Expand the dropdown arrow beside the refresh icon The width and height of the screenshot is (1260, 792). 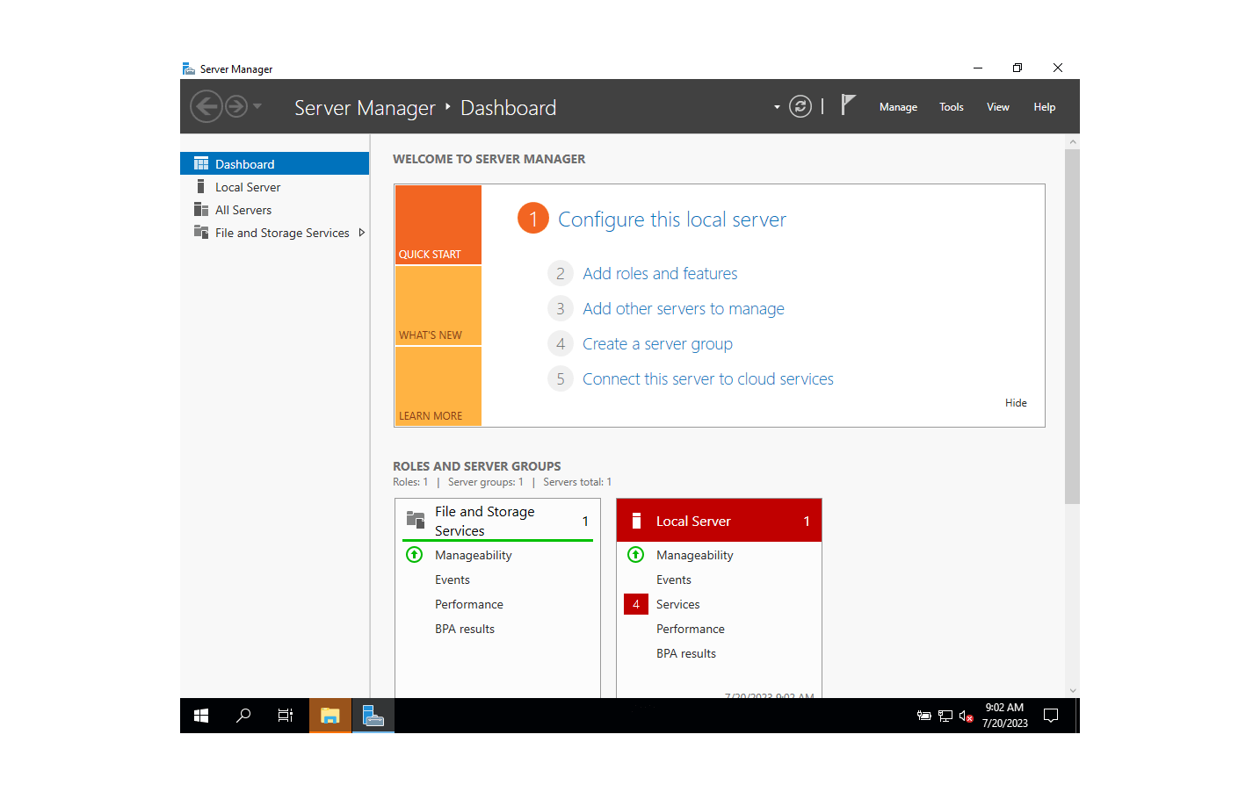(777, 107)
